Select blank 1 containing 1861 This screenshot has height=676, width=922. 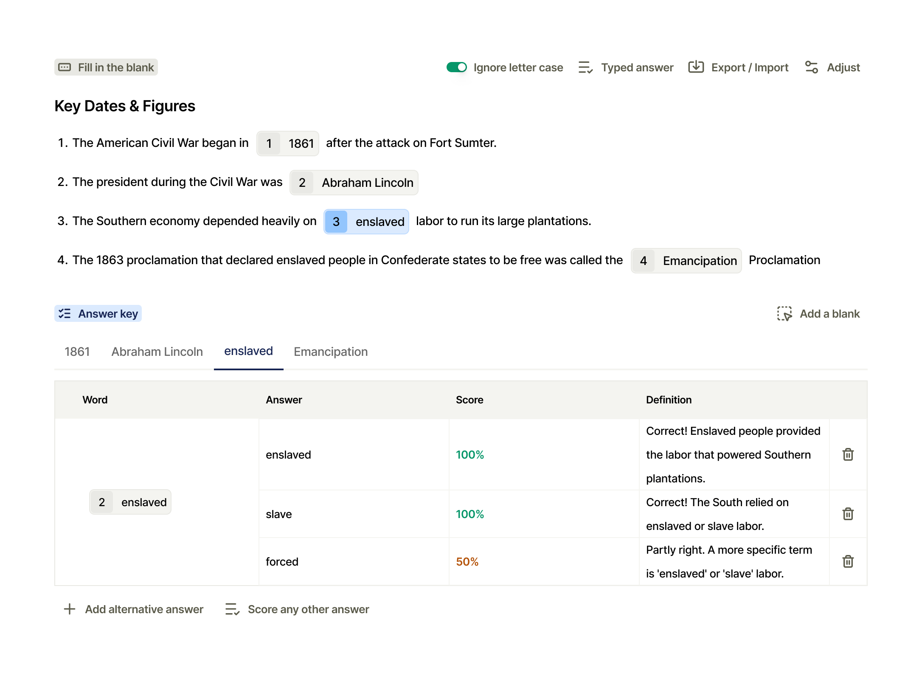pos(288,144)
